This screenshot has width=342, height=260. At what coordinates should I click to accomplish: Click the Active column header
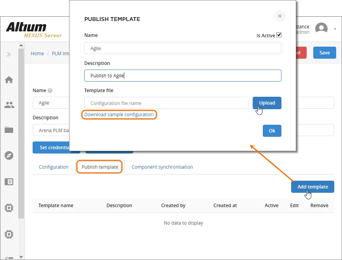point(272,206)
